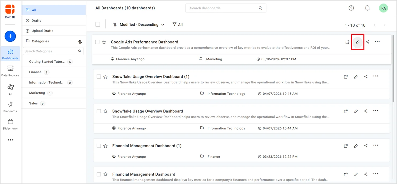The image size is (397, 184).
Task: Click the Categories sort order icon
Action: [80, 42]
